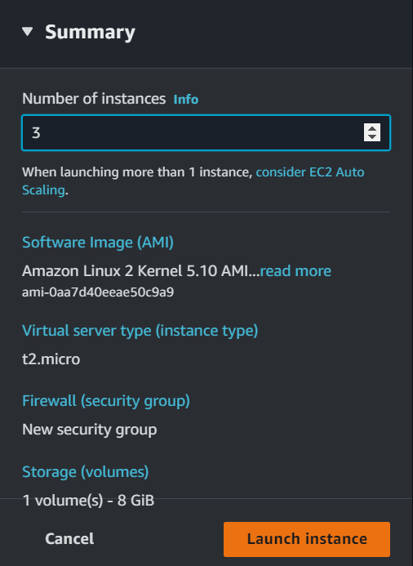Open the Firewall (security group) link
The image size is (413, 566).
pos(106,401)
